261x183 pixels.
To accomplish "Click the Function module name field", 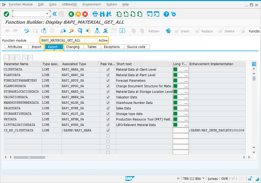I will point(69,40).
